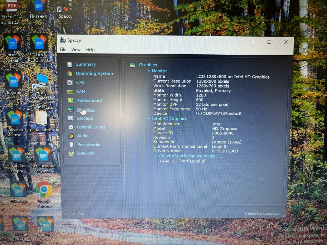This screenshot has height=245, width=327.
Task: Collapse Count of performance levels node
Action: click(x=156, y=156)
